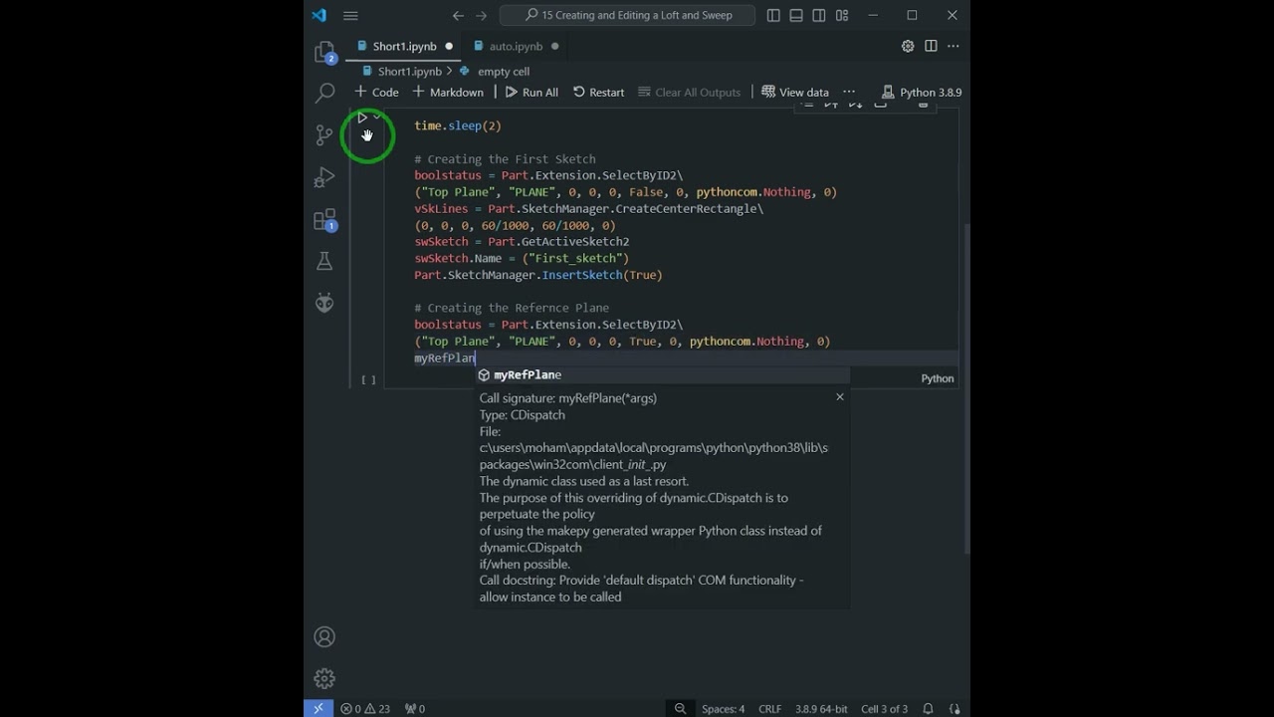Open the Extensions view
The height and width of the screenshot is (717, 1274).
324,220
